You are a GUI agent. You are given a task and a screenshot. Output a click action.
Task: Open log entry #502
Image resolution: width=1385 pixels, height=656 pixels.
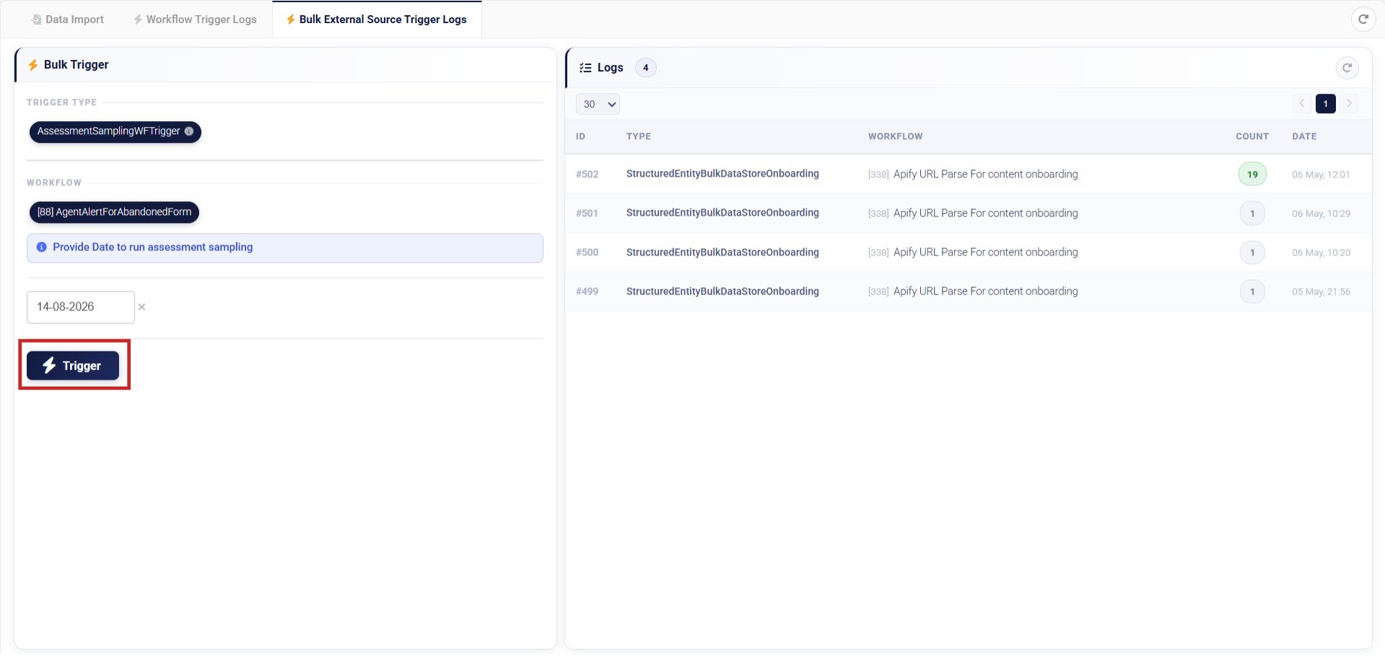click(587, 175)
